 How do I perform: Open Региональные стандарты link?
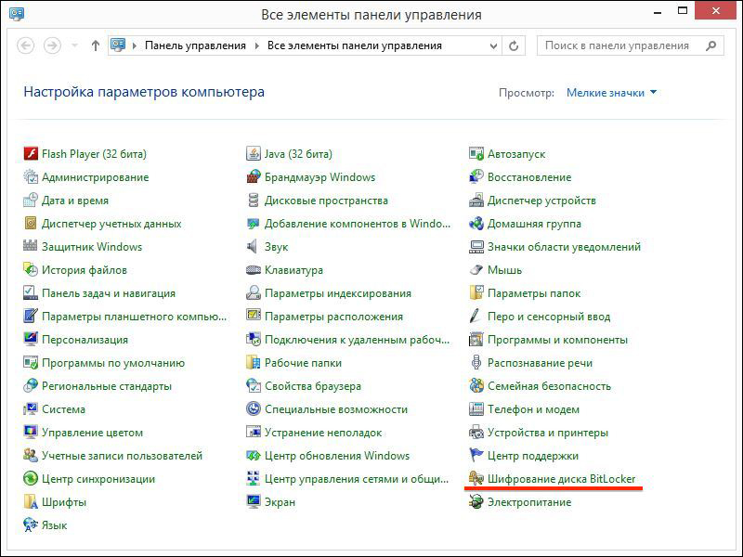[107, 386]
